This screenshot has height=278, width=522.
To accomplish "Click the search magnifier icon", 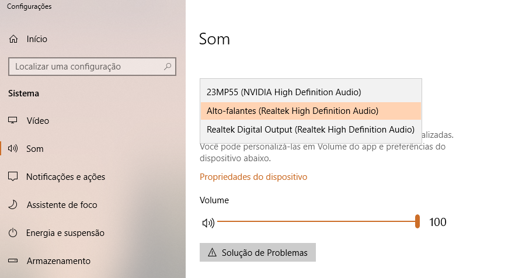I will coord(168,67).
